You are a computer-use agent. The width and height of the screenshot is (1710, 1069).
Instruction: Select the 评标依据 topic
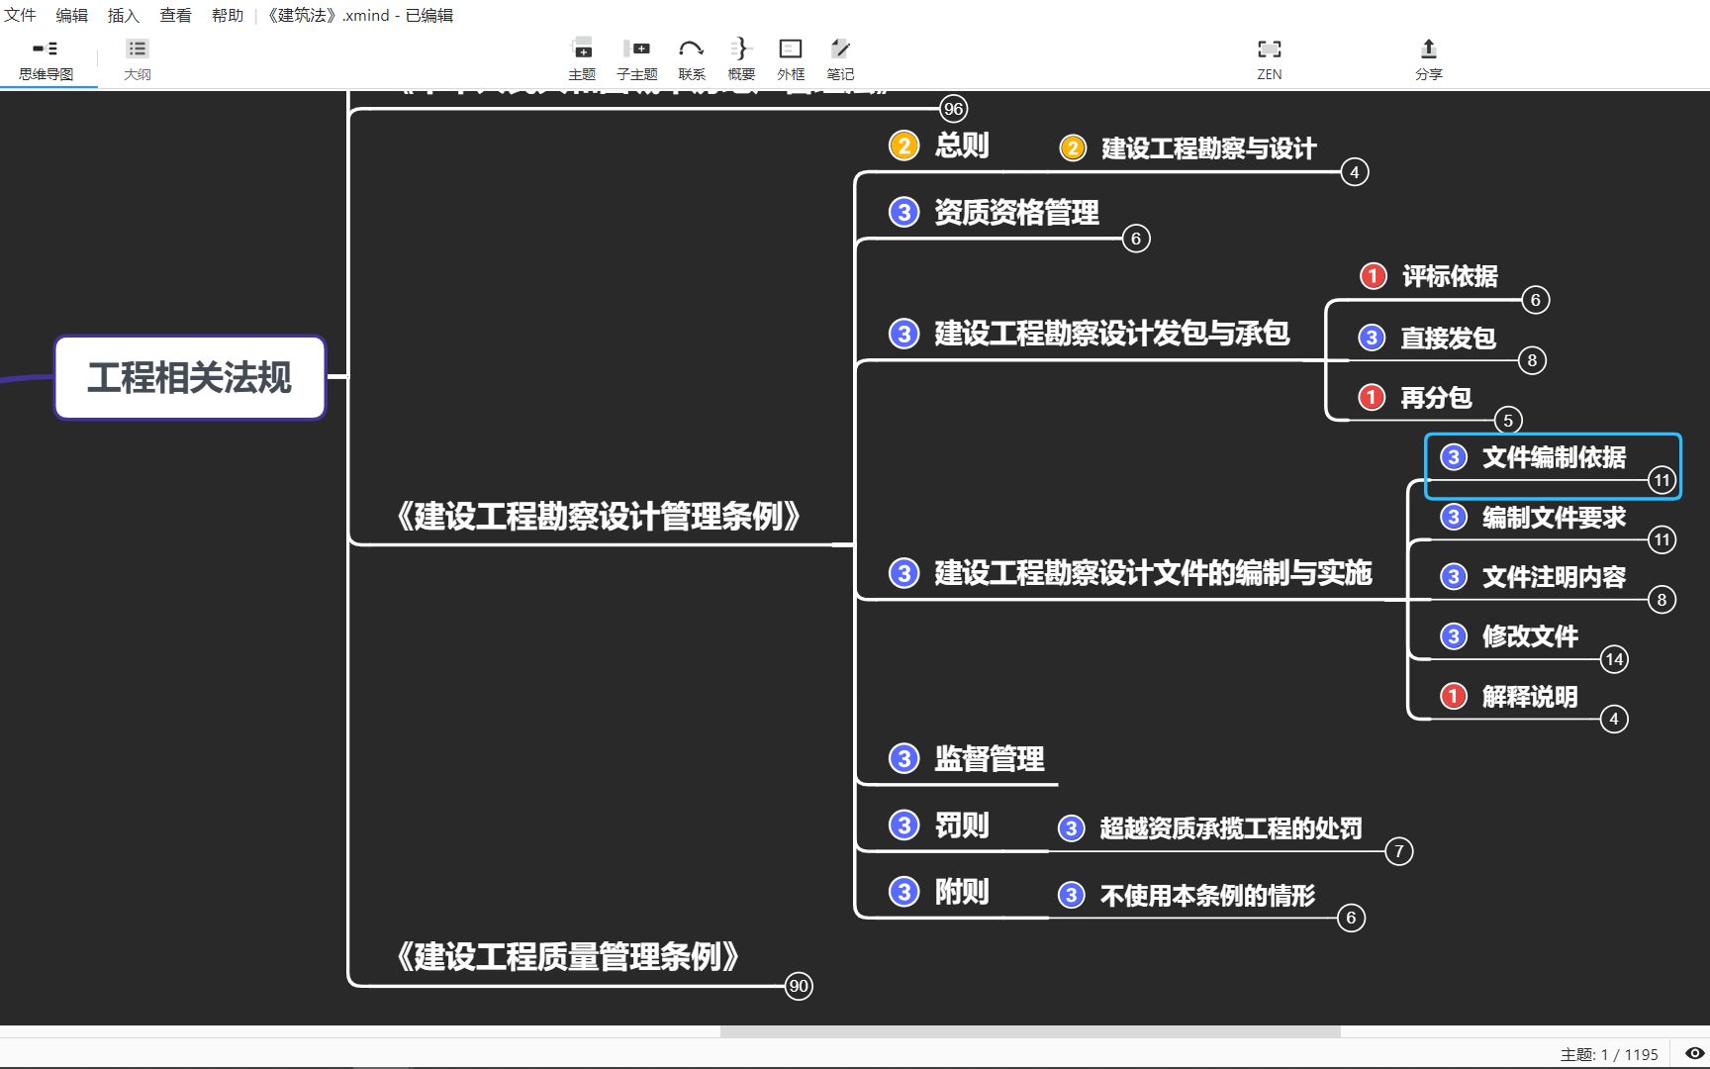pyautogui.click(x=1450, y=276)
